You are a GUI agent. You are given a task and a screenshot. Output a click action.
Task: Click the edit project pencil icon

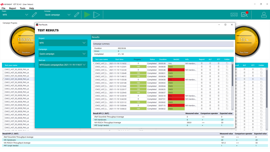34,15
